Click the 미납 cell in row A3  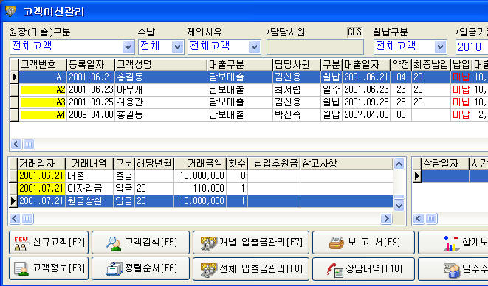[x=461, y=102]
